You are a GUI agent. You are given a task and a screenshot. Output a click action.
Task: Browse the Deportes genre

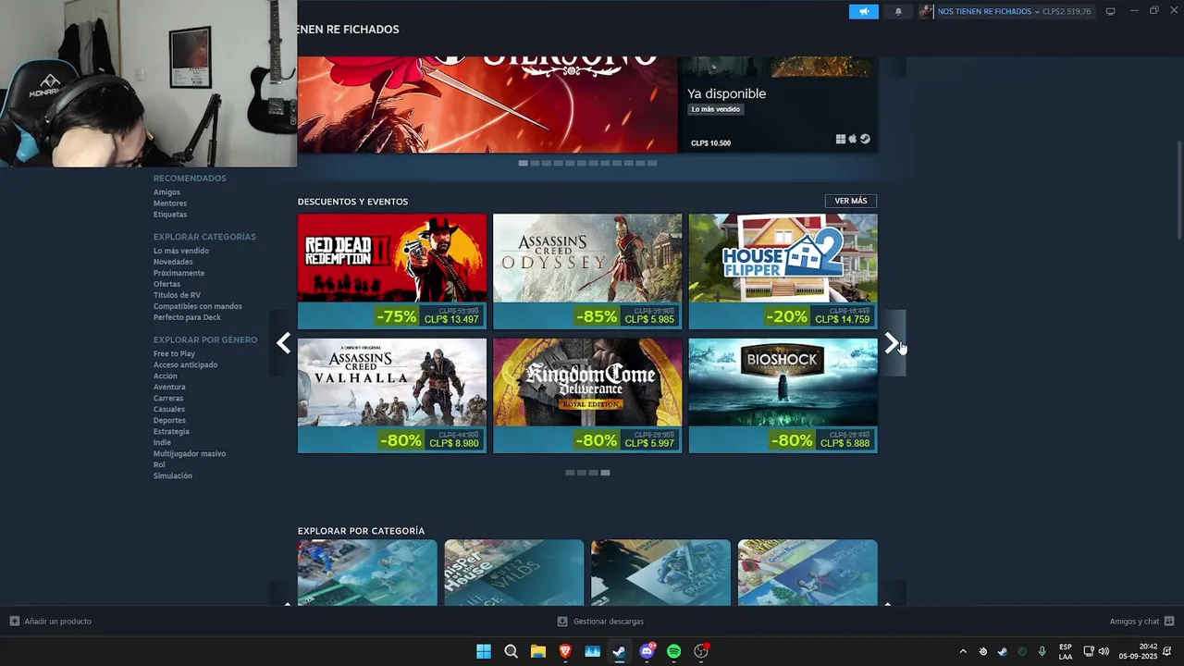pos(169,420)
